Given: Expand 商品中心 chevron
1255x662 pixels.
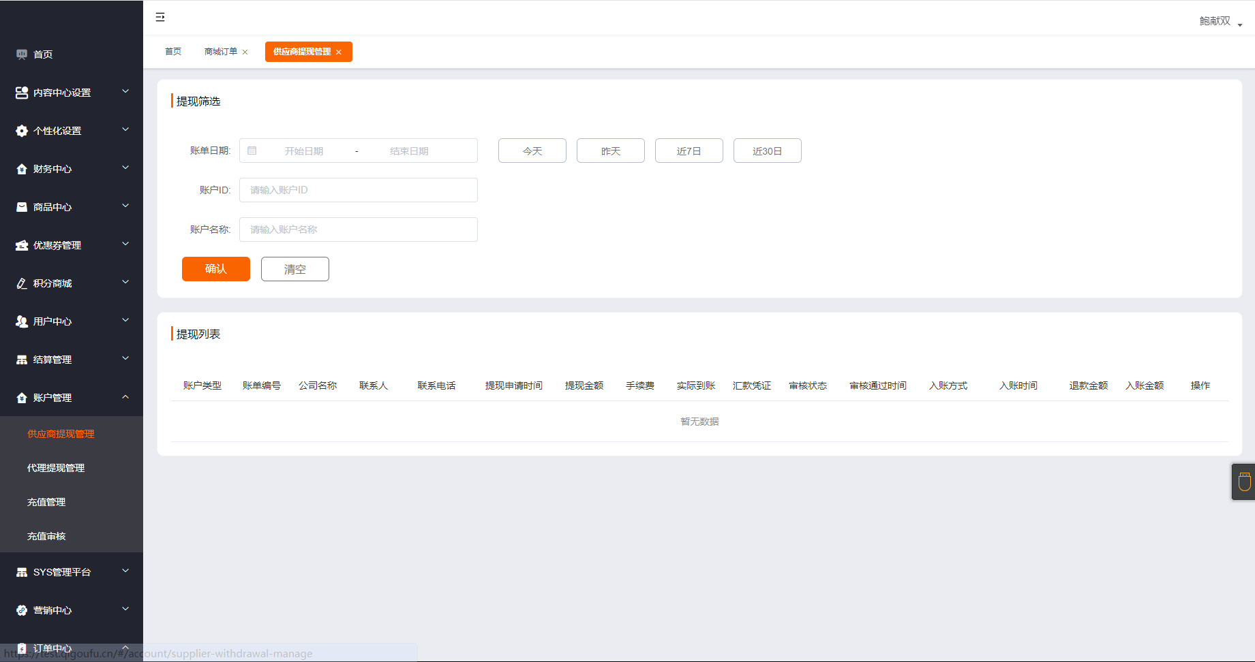Looking at the screenshot, I should click(125, 206).
